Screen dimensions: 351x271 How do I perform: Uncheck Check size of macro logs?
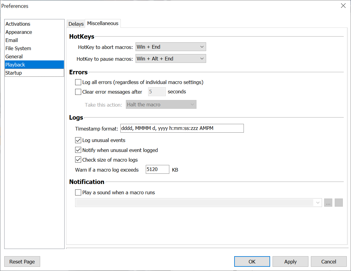[78, 160]
